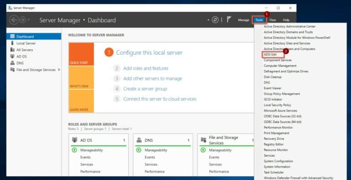Click the Local Server sidebar icon

pos(12,43)
